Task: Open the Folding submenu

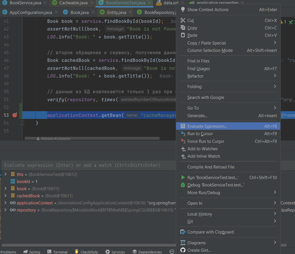Action: click(228, 87)
